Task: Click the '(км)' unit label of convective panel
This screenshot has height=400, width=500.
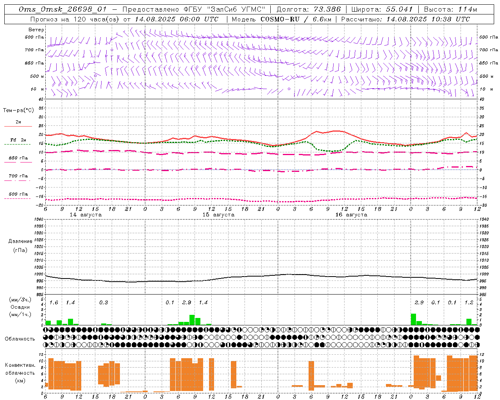Action: pyautogui.click(x=20, y=380)
